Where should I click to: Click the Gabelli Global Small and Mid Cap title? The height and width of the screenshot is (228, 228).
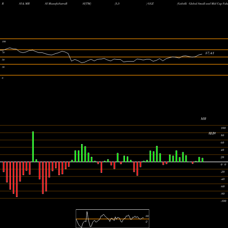[202, 4]
